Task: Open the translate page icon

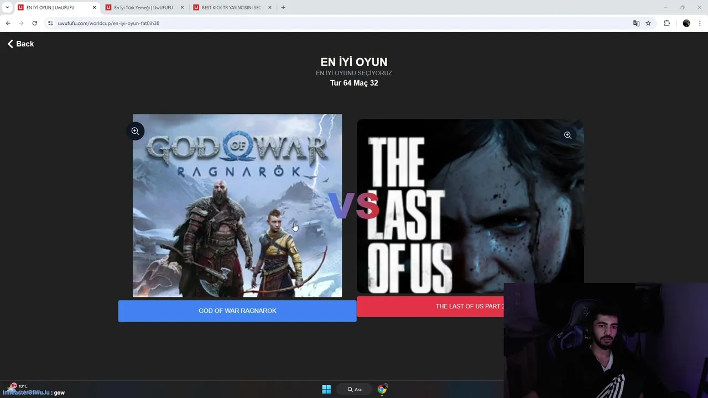Action: 636,23
